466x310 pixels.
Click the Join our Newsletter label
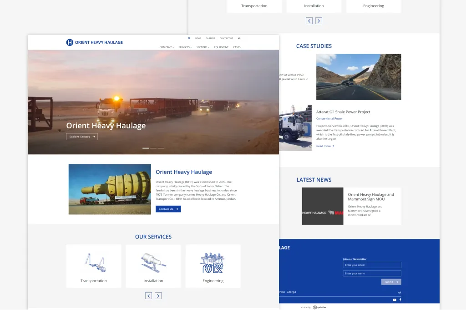[x=355, y=259]
